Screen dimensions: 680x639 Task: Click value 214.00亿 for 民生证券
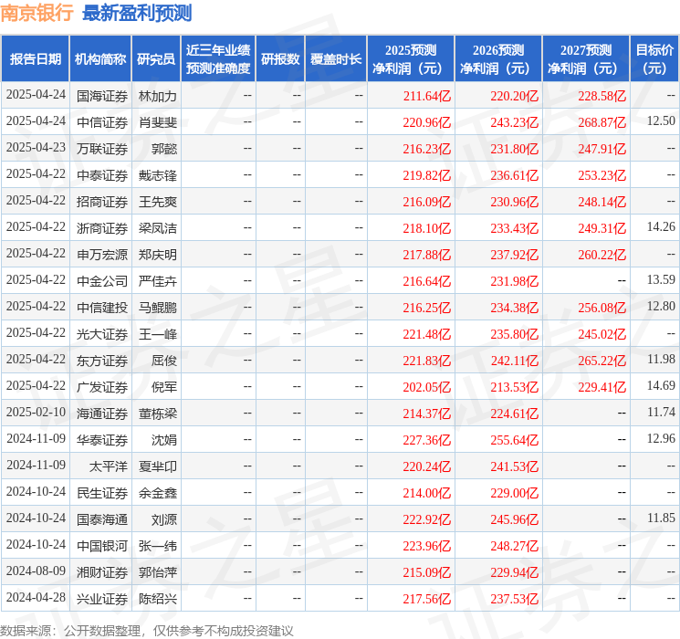tap(427, 493)
